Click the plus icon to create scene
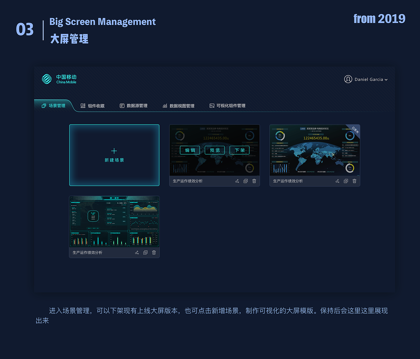420x359 pixels. click(x=114, y=151)
